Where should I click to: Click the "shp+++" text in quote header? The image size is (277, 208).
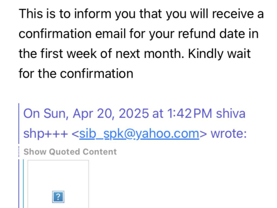point(46,134)
